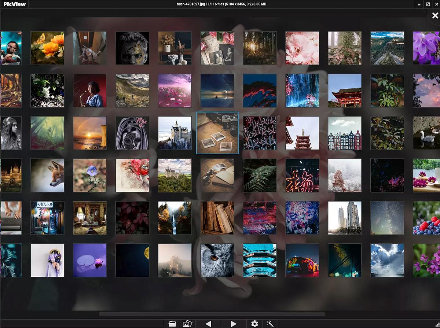Open the blueberries and raspberries thumbnail

(426, 218)
